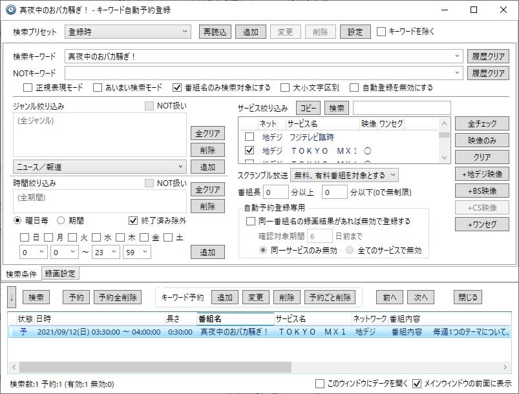Toggle the 終了済み除外 checkbox
519x394 pixels.
(x=134, y=220)
